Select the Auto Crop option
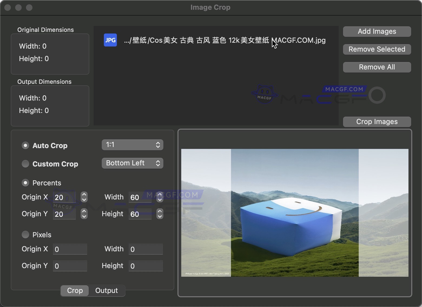The height and width of the screenshot is (307, 422). [25, 145]
